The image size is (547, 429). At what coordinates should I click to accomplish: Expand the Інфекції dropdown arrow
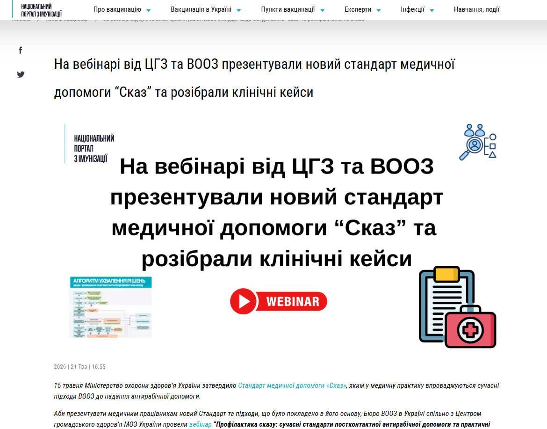(x=432, y=10)
